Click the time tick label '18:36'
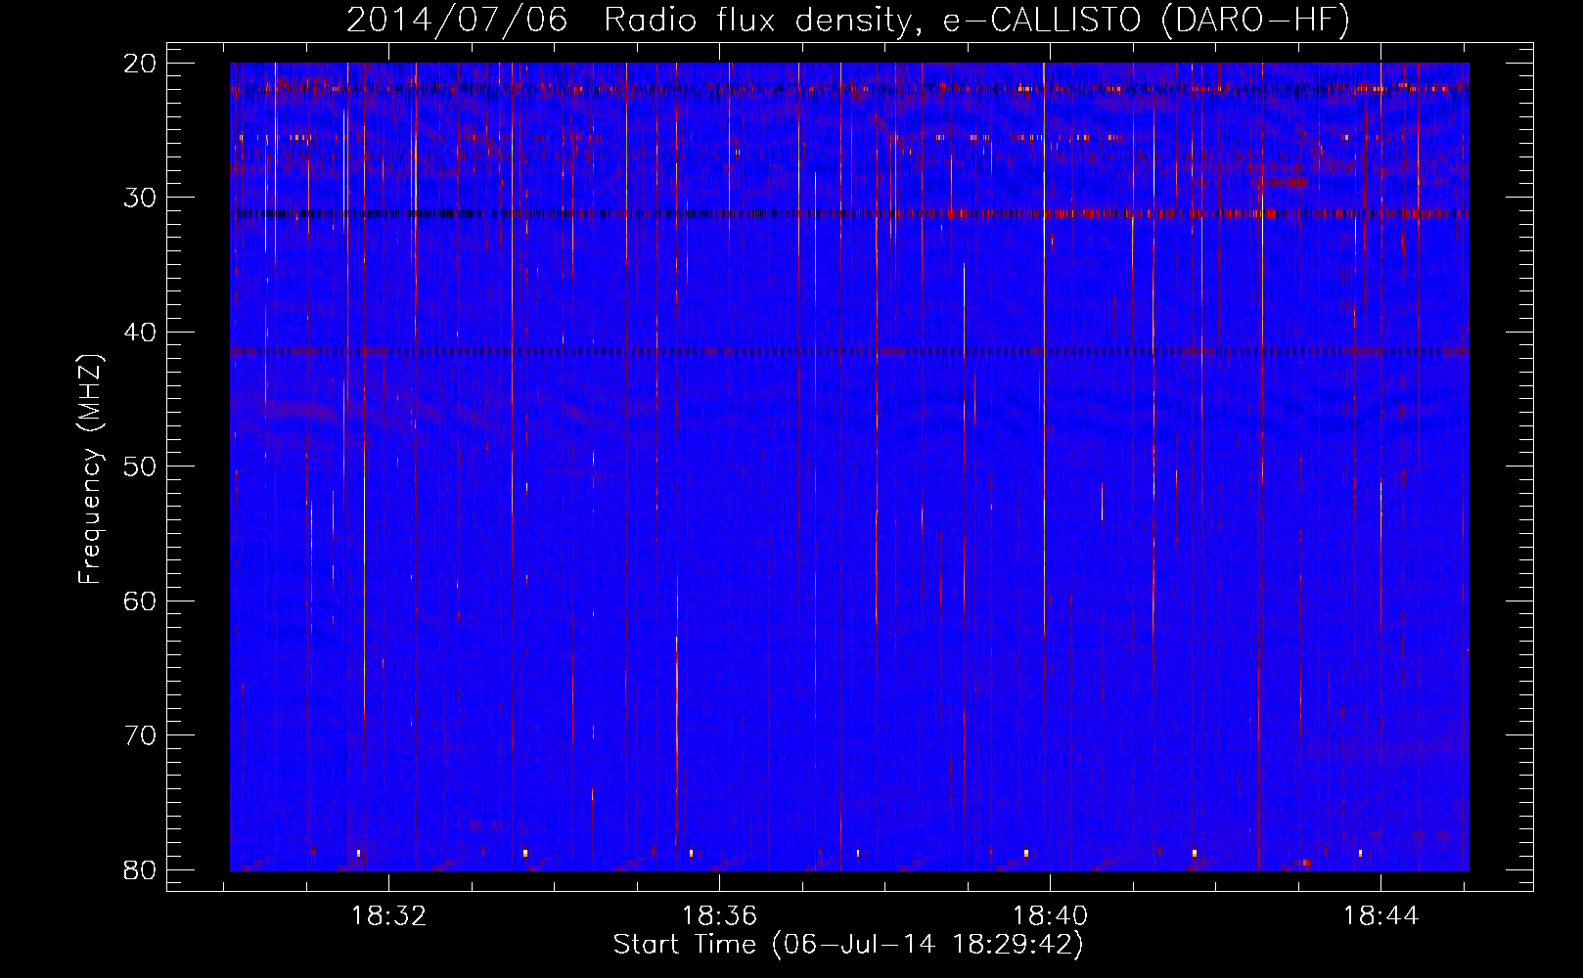 pyautogui.click(x=720, y=916)
